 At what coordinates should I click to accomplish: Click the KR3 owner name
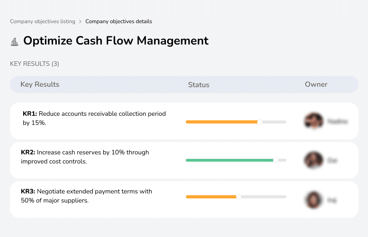[332, 200]
